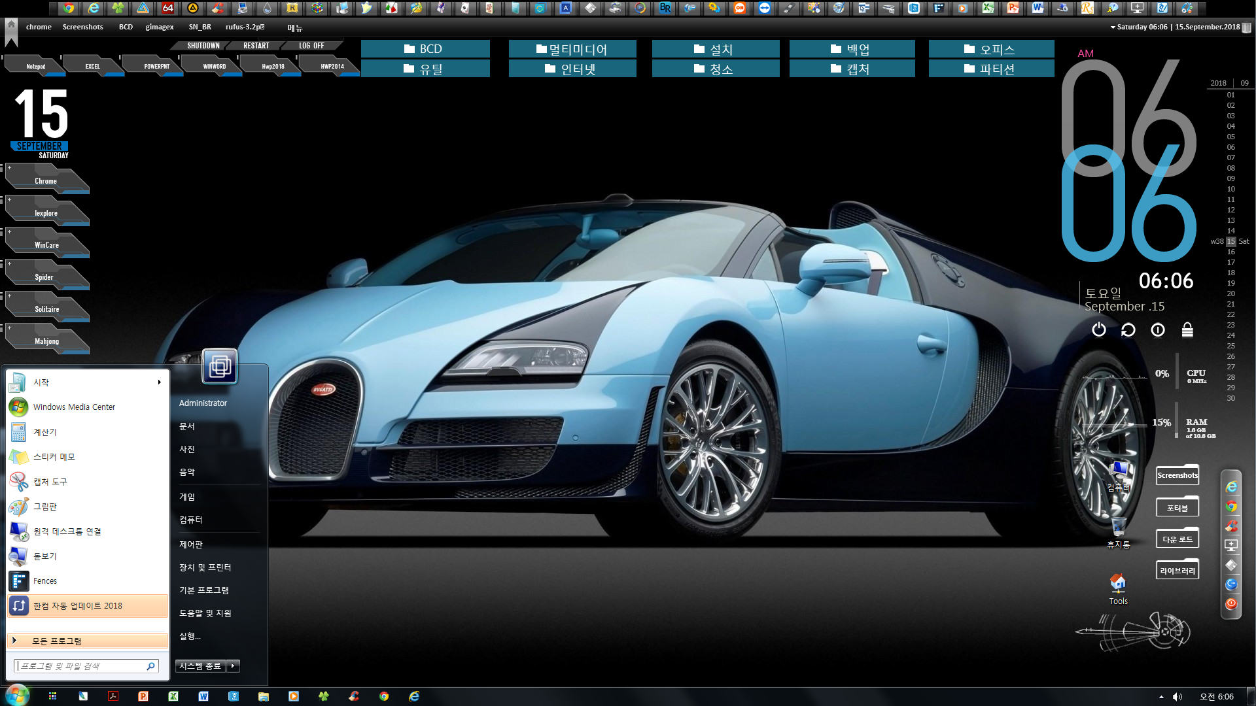Open the 메뉴 dropdown in top bar
The image size is (1256, 706).
(294, 27)
